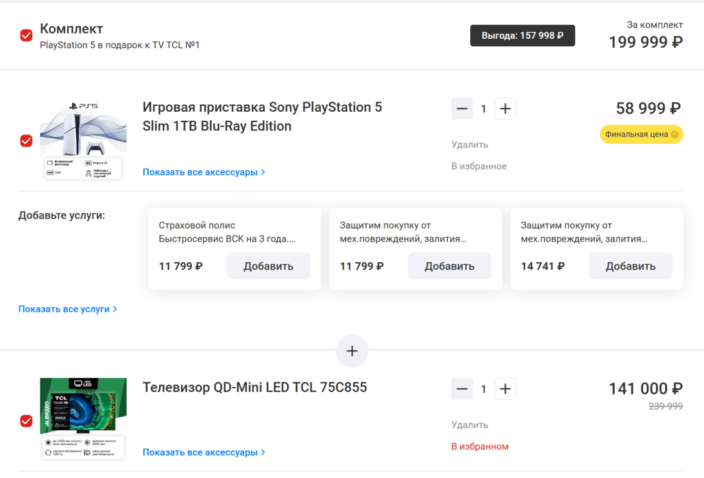
Task: Decrease TCL television quantity with minus button
Action: point(462,389)
